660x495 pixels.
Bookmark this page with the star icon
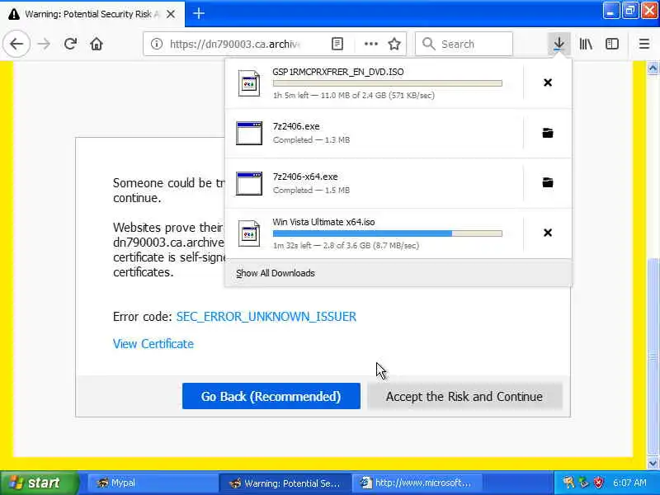click(x=394, y=44)
